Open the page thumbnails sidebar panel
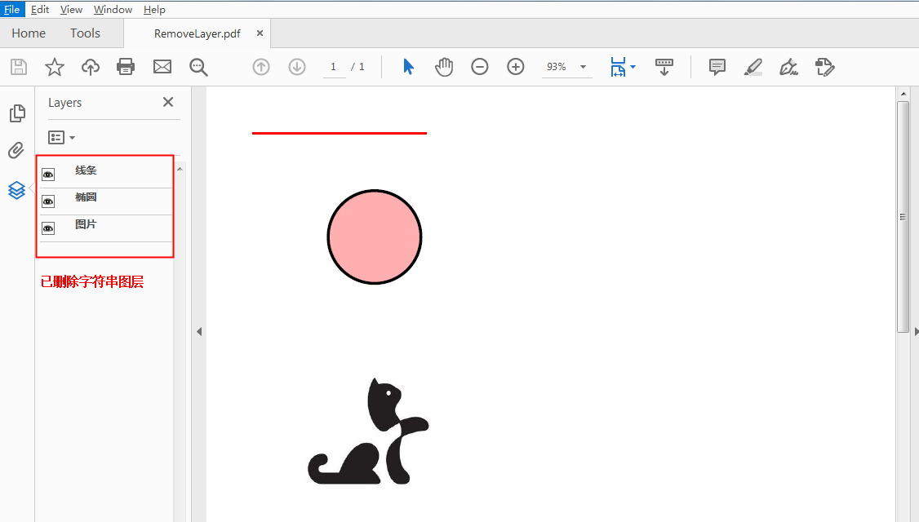 (17, 113)
